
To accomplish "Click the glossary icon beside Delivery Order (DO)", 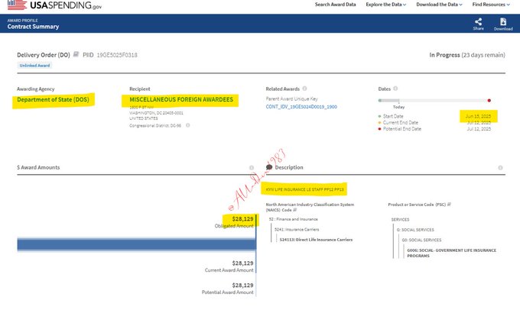I will click(x=76, y=55).
